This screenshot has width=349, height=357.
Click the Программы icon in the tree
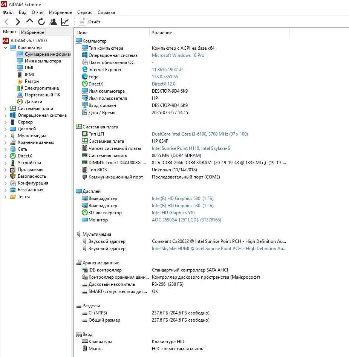(13, 169)
